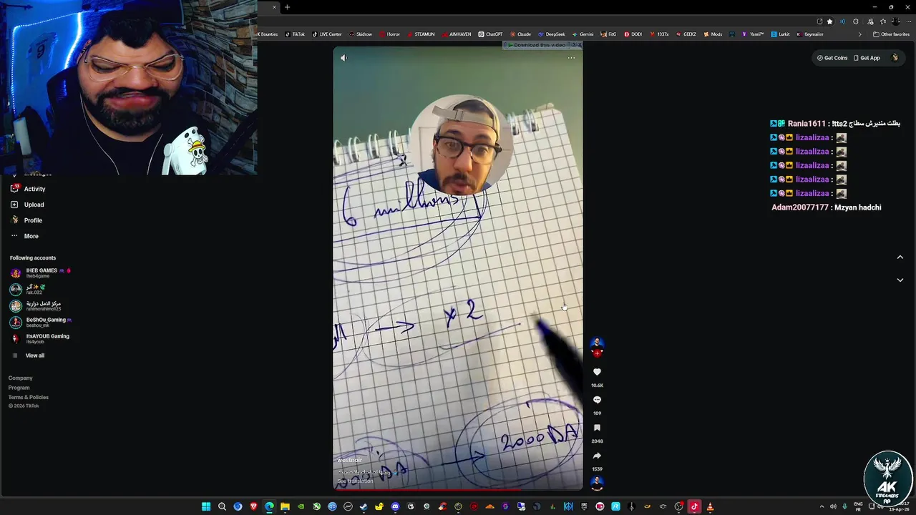Open the browser profile avatar

point(895,21)
